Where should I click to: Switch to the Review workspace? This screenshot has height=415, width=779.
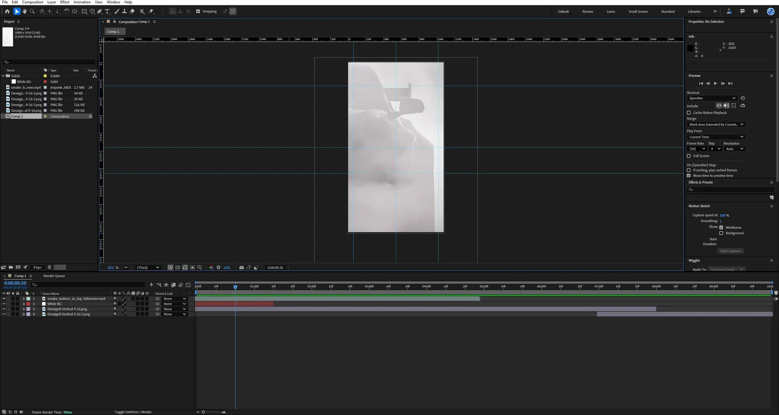click(587, 11)
